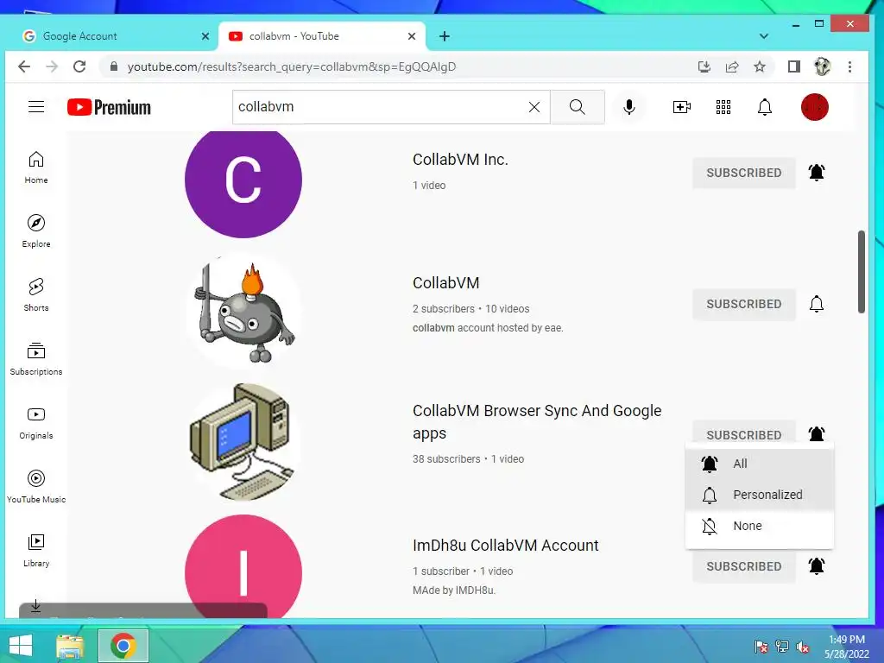
Task: Select Personalized notifications option
Action: pos(760,495)
